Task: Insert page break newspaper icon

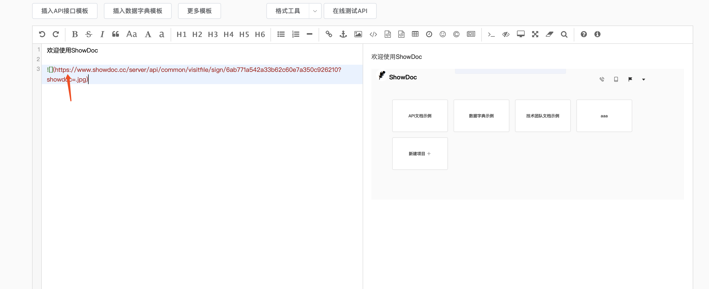Action: [x=471, y=34]
